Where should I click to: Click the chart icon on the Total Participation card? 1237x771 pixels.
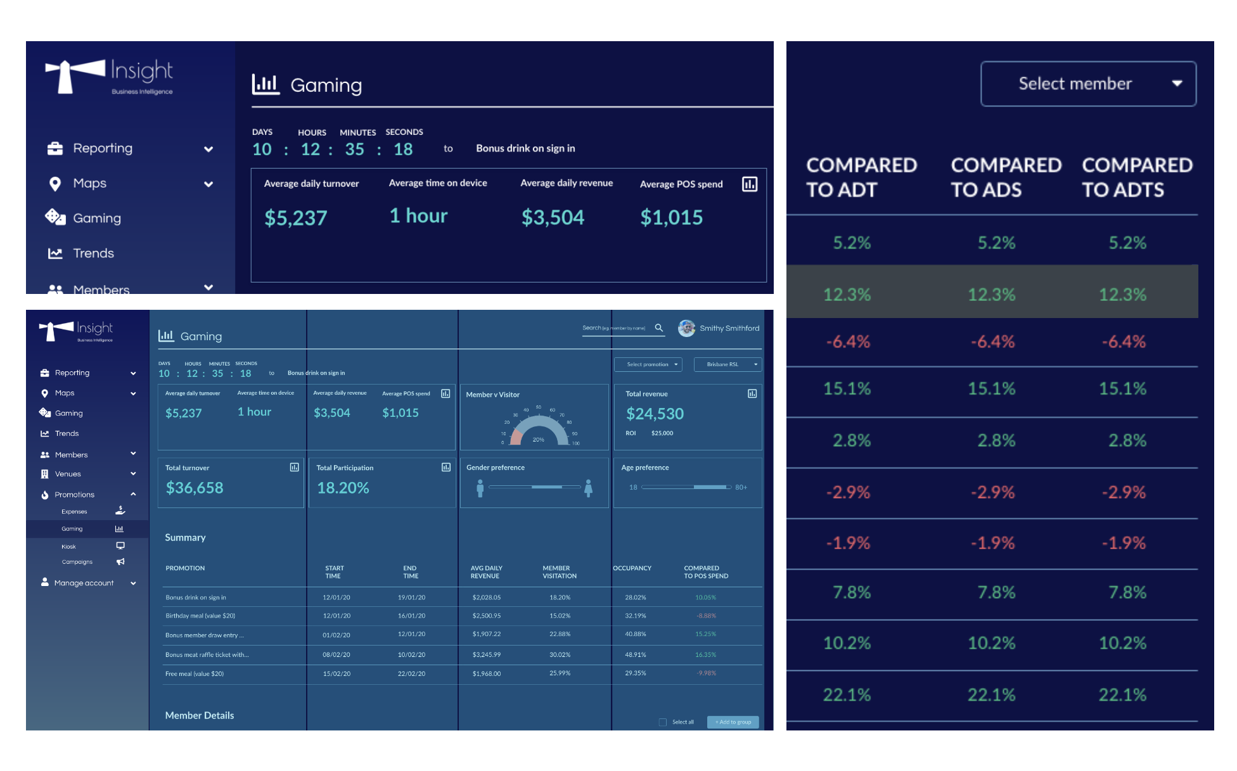point(446,468)
